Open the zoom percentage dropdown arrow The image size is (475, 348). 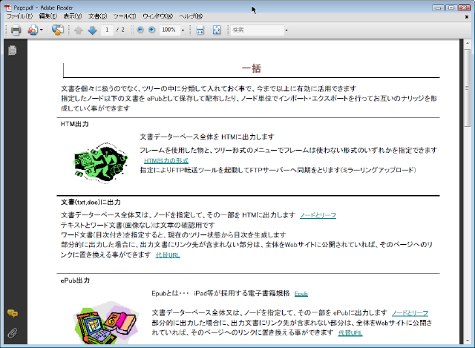(x=183, y=30)
